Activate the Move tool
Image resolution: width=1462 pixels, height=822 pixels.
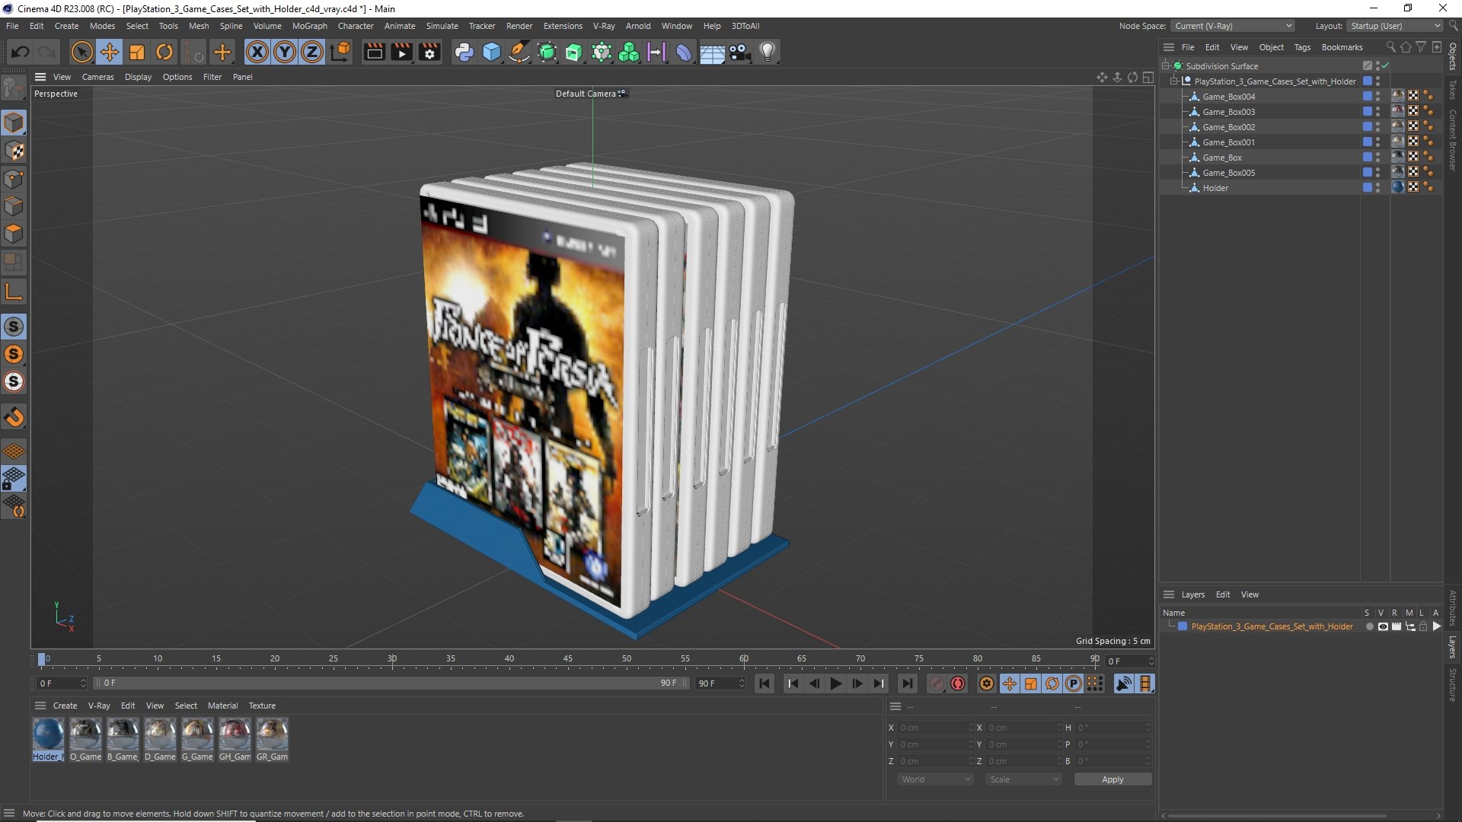110,52
